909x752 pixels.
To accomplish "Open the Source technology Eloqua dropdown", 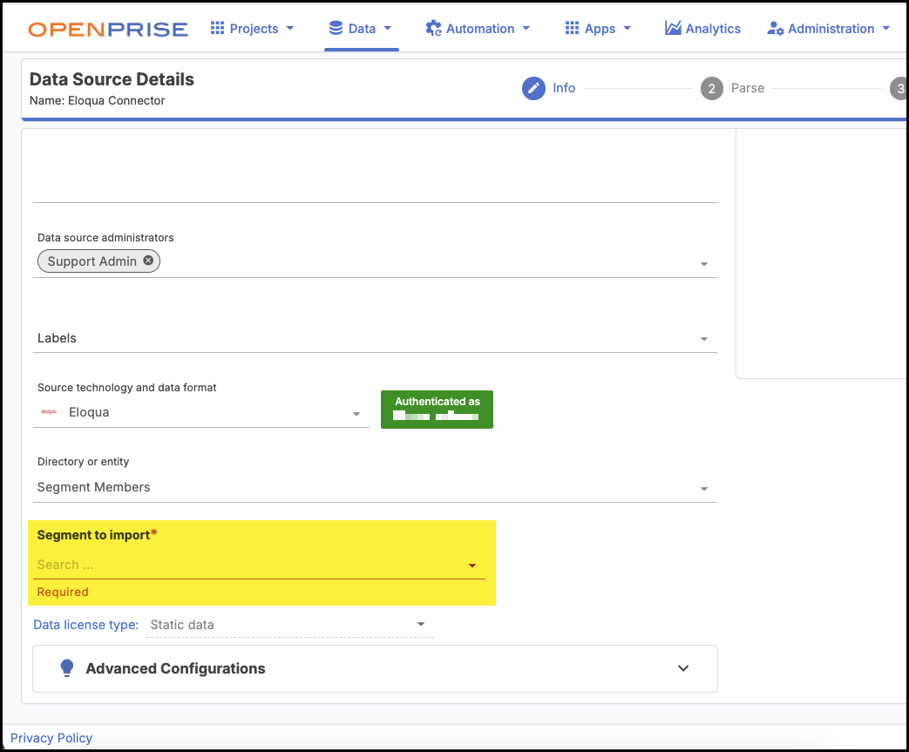I will coord(201,413).
